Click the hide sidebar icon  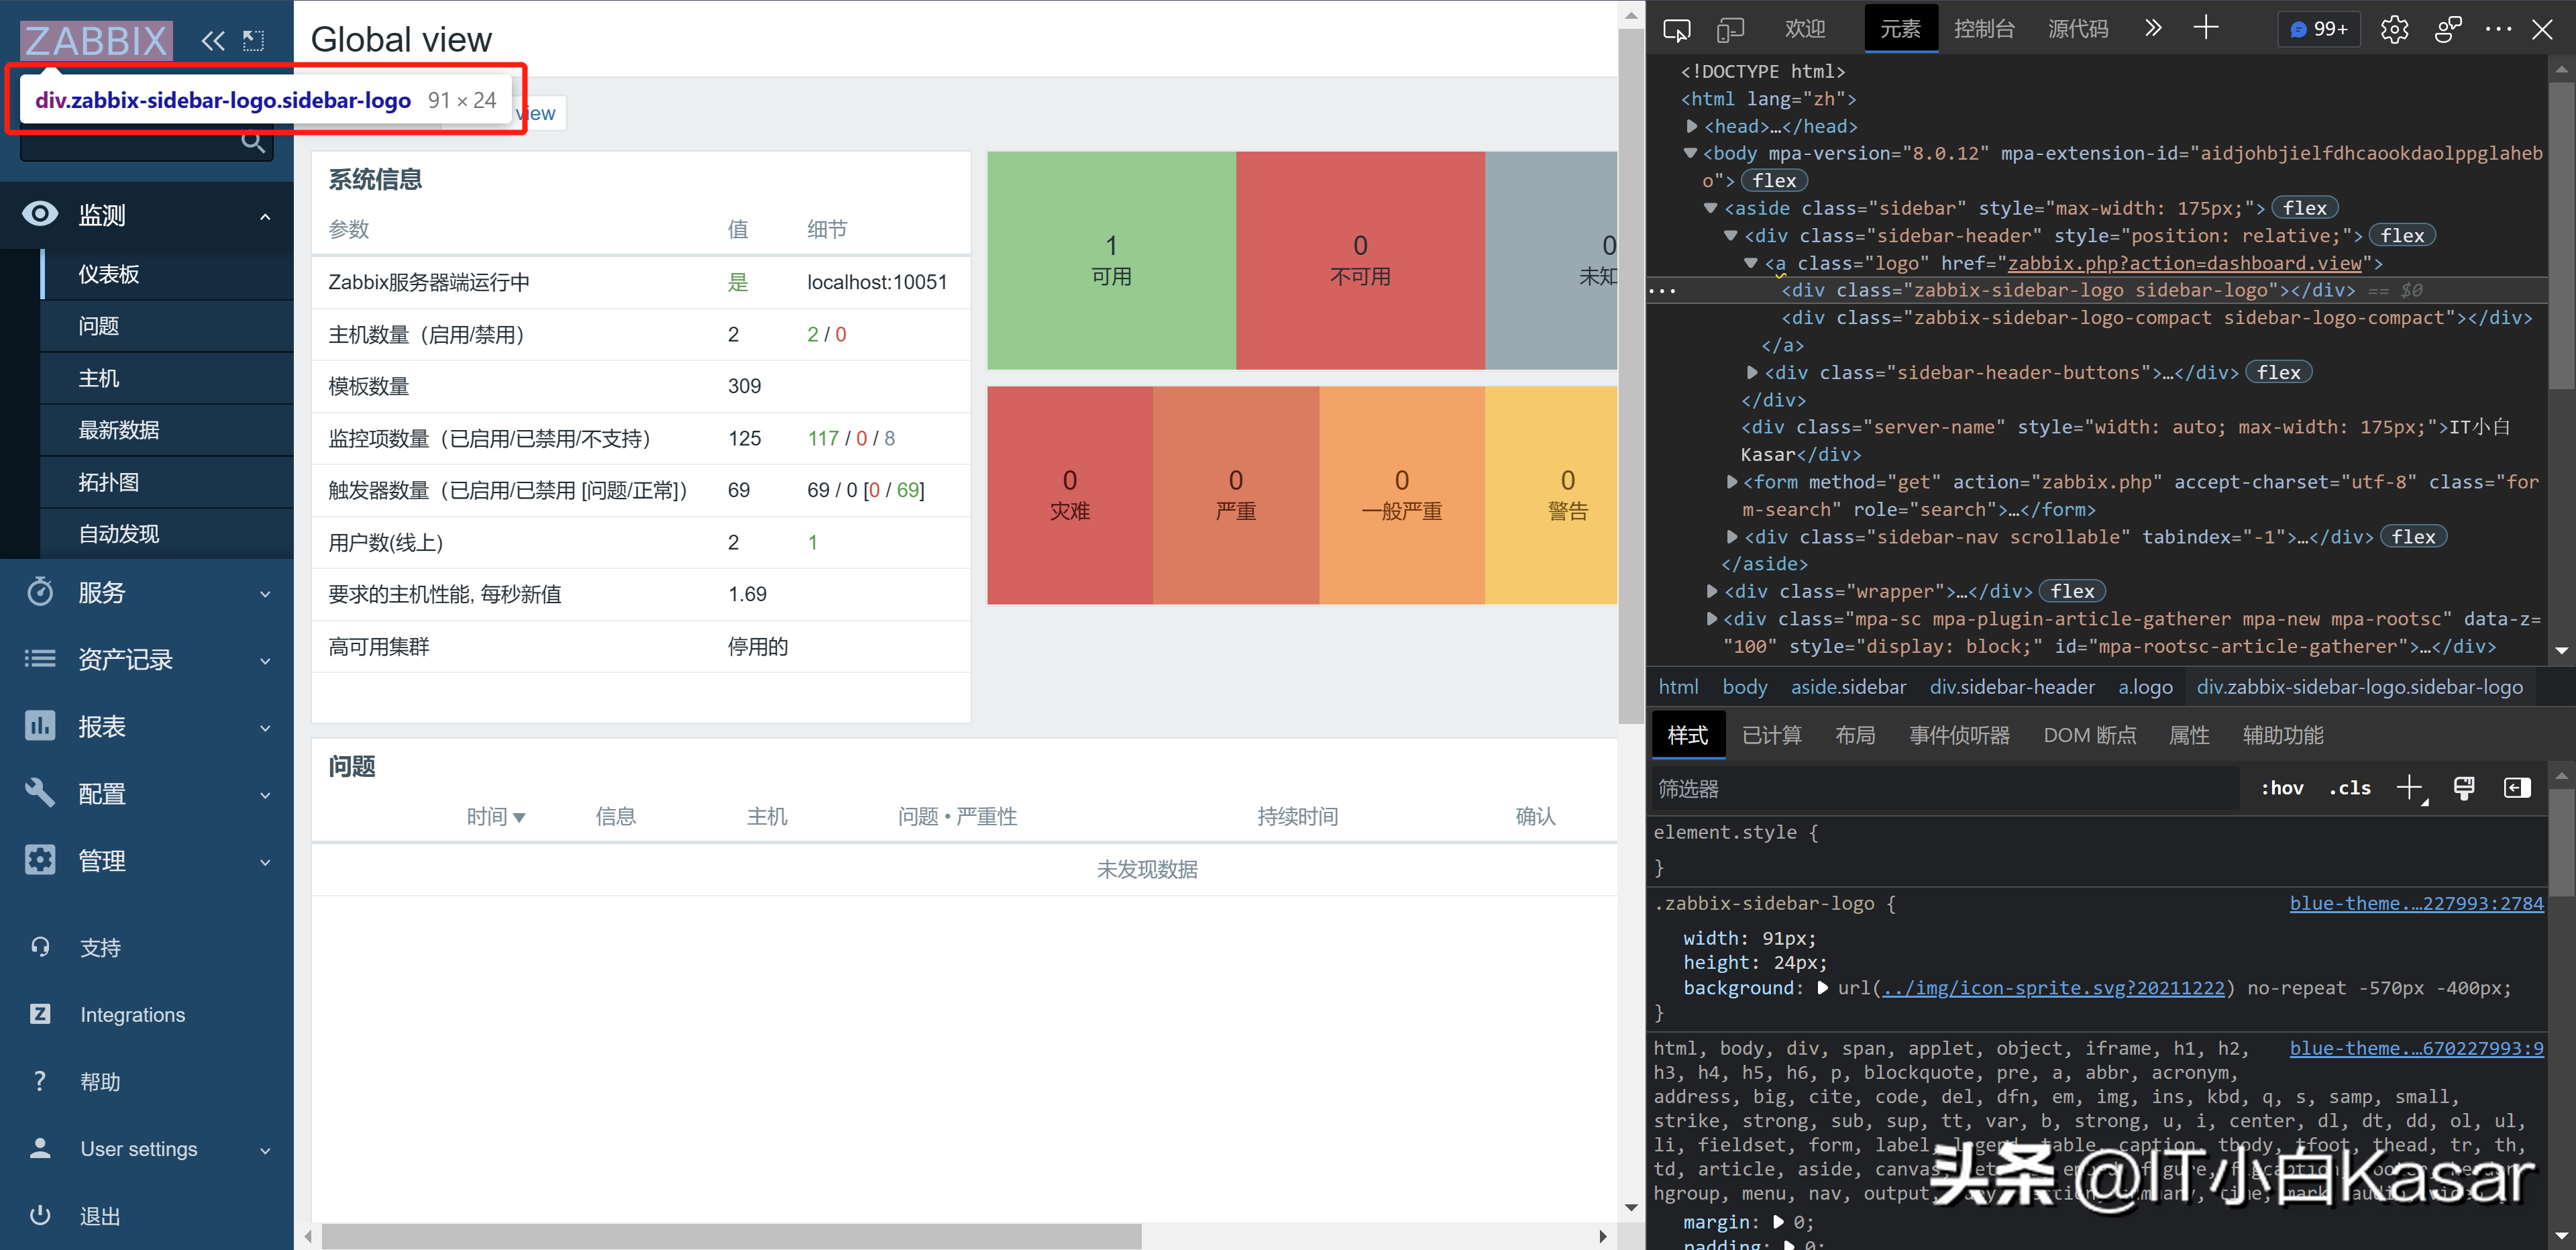253,41
